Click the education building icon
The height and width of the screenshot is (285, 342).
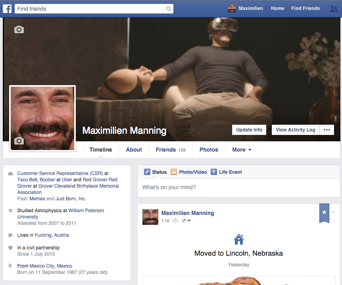coord(10,211)
